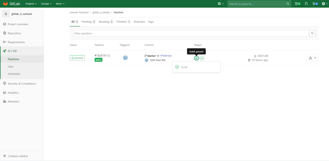329x161 pixels.
Task: Open the More menu in top bar
Action: 60,4
